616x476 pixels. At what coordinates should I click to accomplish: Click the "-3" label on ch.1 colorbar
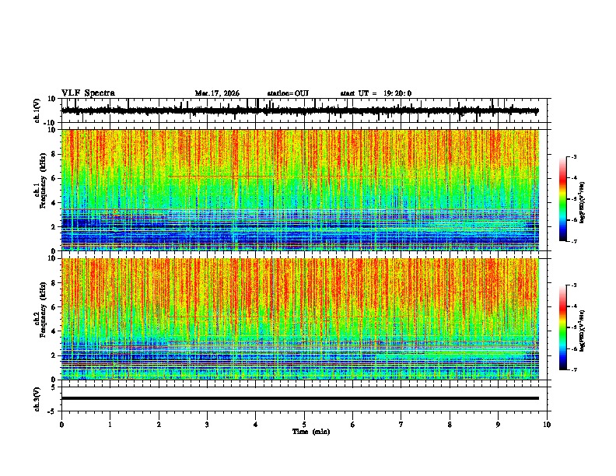[574, 156]
